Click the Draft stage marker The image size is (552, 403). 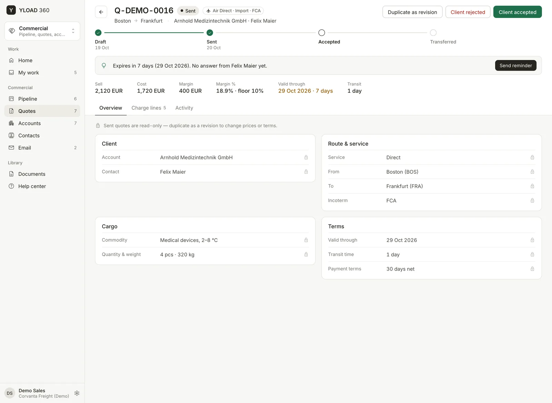tap(98, 33)
